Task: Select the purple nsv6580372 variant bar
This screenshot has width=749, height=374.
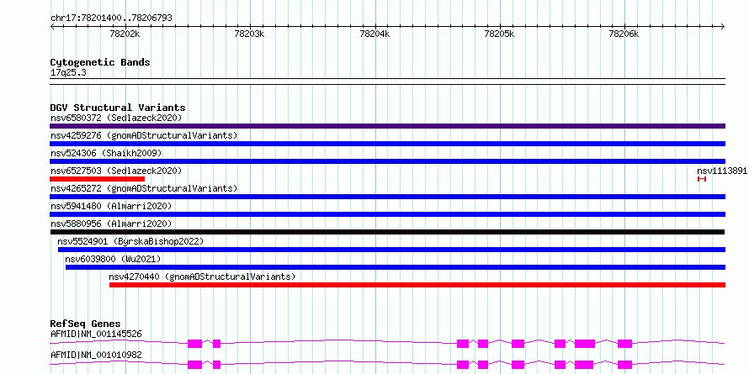Action: (x=387, y=126)
